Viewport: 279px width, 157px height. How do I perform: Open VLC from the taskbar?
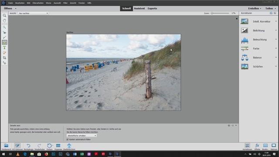[x=18, y=154]
